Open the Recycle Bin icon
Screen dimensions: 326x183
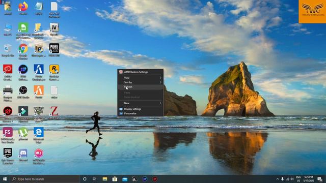pos(8,50)
